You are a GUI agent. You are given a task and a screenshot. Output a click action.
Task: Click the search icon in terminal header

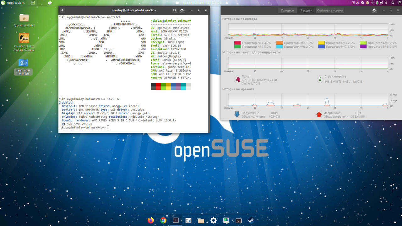[175, 10]
